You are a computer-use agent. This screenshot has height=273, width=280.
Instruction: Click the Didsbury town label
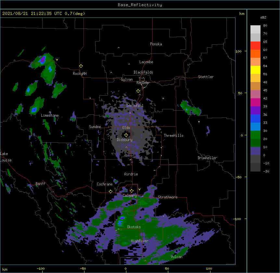(125, 140)
